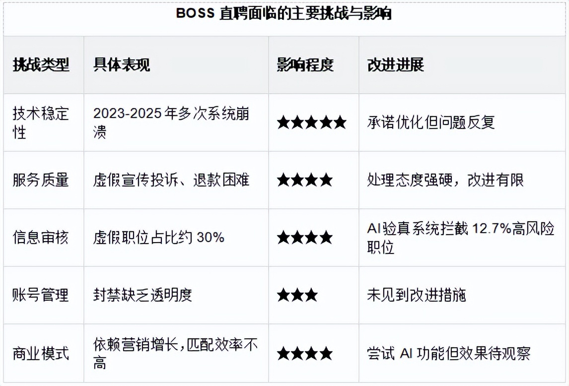
Task: Click the four-star rating in 服务质量 row
Action: (304, 180)
